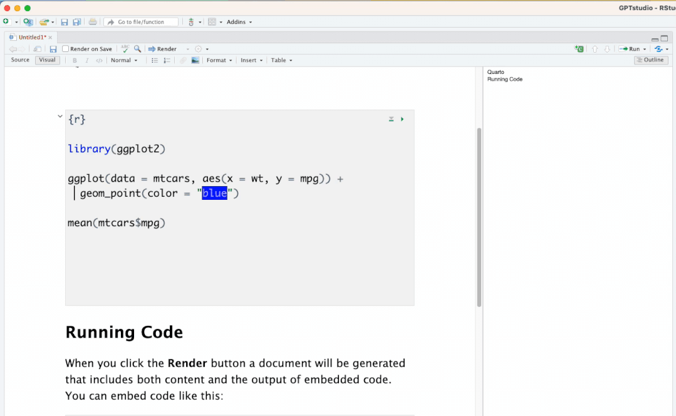Click the insert image icon
Viewport: 676px width, 416px height.
195,61
